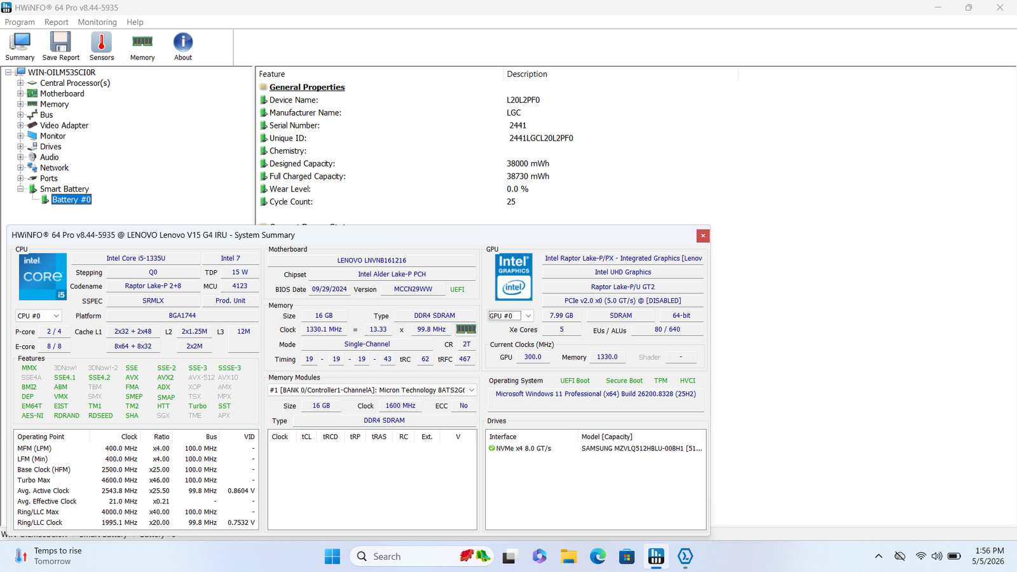This screenshot has height=572, width=1017.
Task: Open Microsoft Store from the taskbar
Action: (627, 557)
